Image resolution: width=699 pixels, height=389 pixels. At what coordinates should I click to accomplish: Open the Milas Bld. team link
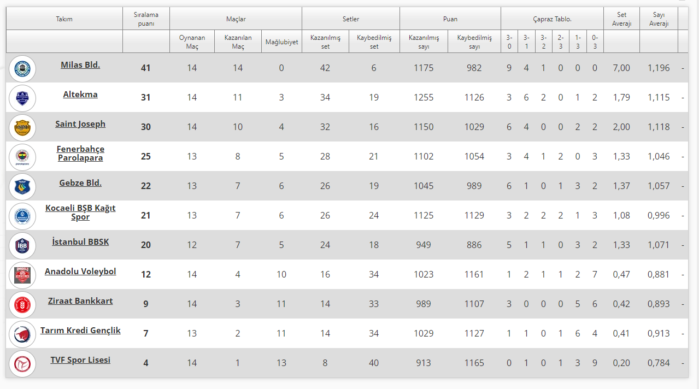[80, 65]
